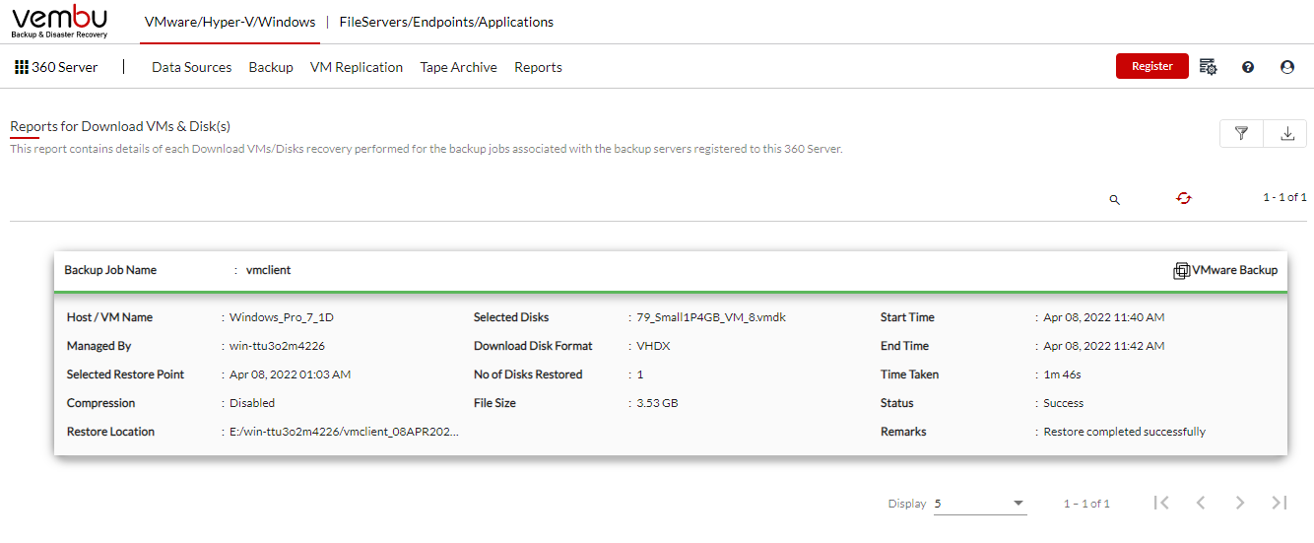
Task: Click the No of Disks Restored value 1
Action: point(640,374)
